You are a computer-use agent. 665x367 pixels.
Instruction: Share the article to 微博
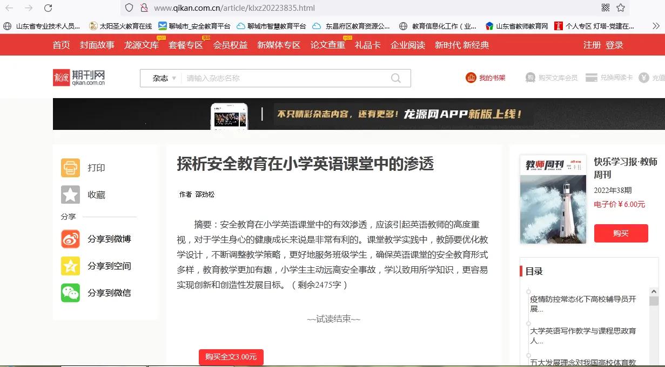point(70,239)
